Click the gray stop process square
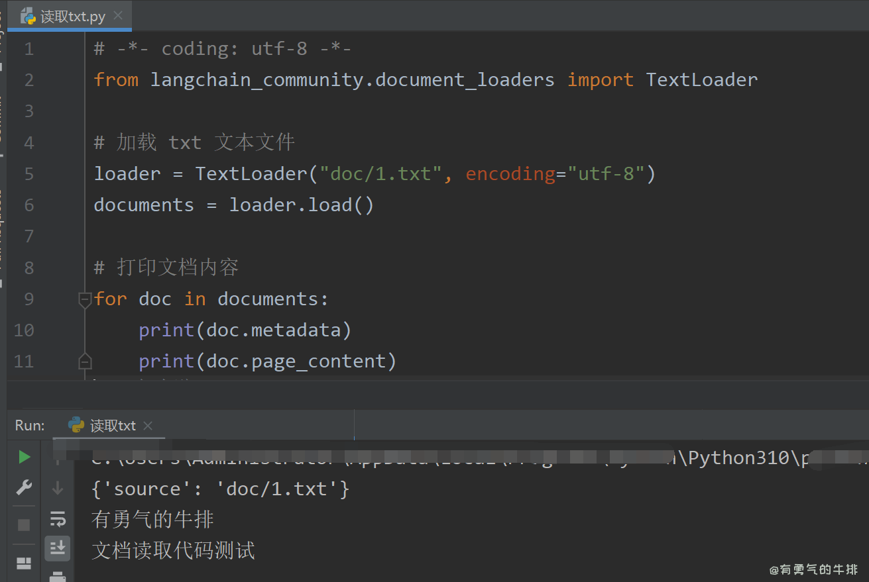The width and height of the screenshot is (869, 582). pos(24,525)
